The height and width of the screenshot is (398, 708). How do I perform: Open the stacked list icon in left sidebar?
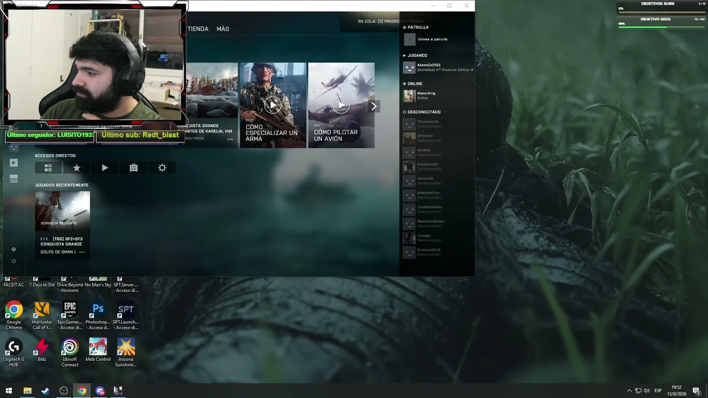pos(14,179)
